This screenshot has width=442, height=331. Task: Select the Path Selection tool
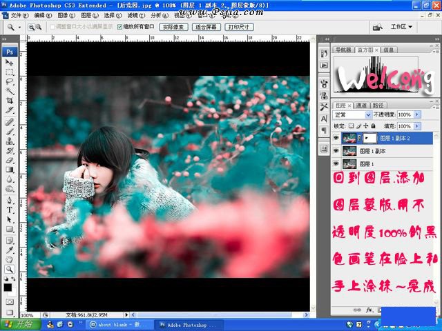pyautogui.click(x=9, y=219)
